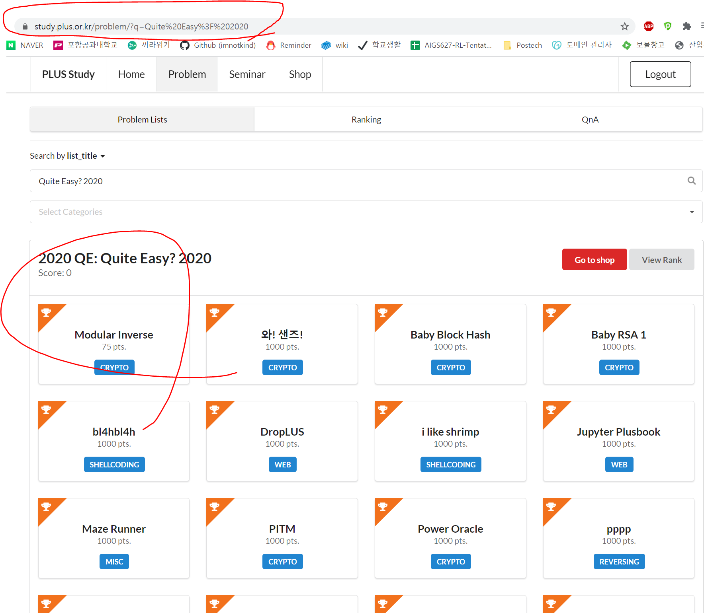Click the Logout button
This screenshot has width=704, height=613.
(x=660, y=74)
